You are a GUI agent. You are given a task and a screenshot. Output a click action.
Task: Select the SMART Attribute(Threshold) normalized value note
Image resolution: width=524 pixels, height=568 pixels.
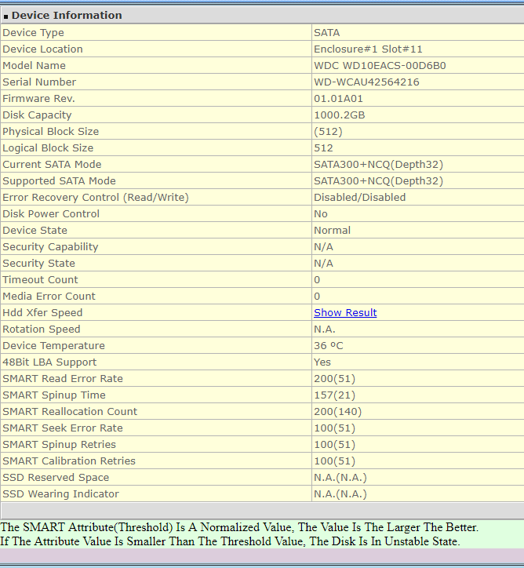239,527
